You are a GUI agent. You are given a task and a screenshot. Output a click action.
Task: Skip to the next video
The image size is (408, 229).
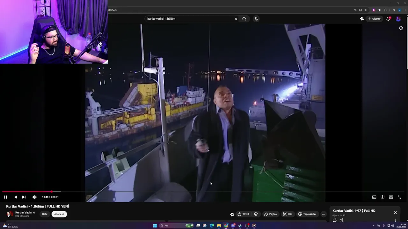tap(24, 197)
